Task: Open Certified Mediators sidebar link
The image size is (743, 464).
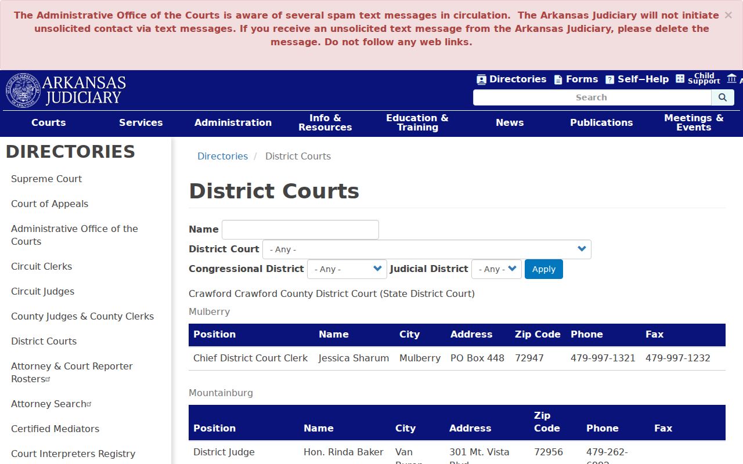Action: [55, 429]
